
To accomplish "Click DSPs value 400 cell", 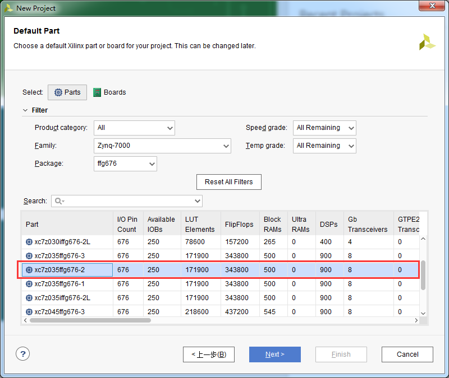I will point(329,242).
